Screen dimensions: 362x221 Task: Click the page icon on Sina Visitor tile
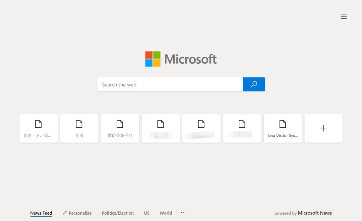[283, 124]
